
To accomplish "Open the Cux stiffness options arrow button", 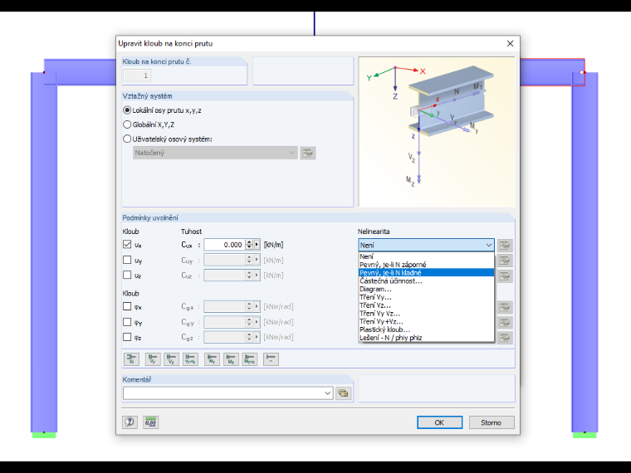I will click(257, 245).
